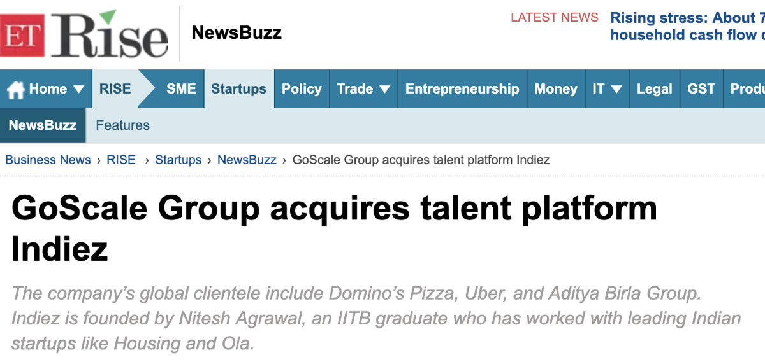The width and height of the screenshot is (765, 362).
Task: Click the RISE breadcrumb link
Action: [121, 160]
